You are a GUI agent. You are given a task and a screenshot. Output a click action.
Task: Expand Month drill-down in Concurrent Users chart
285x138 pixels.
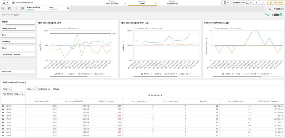pyautogui.click(x=233, y=74)
